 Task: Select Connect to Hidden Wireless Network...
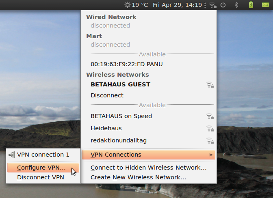[x=148, y=168]
